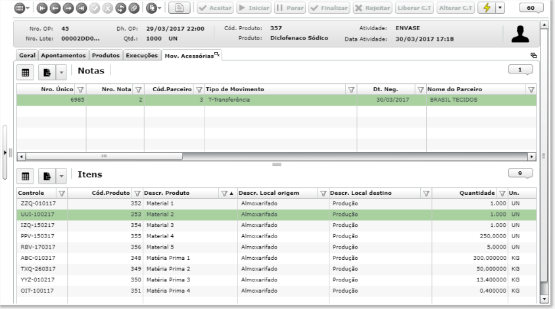555x309 pixels.
Task: Click the document page button
Action: 180,8
